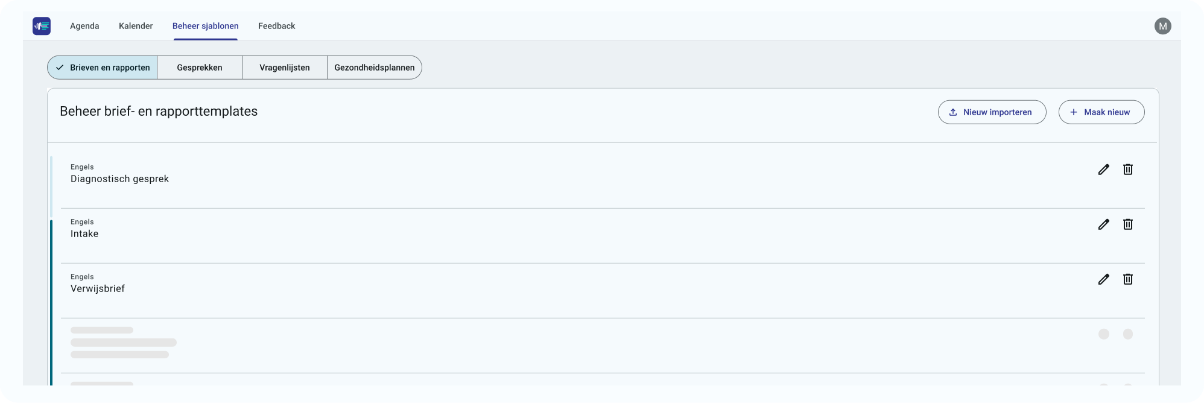Switch to the Kalender tab
The height and width of the screenshot is (403, 1204).
click(x=135, y=26)
